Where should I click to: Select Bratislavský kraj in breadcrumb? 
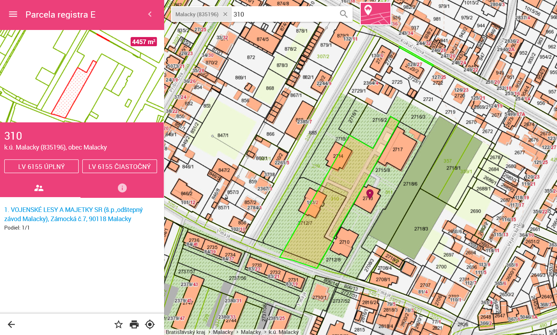pyautogui.click(x=185, y=332)
